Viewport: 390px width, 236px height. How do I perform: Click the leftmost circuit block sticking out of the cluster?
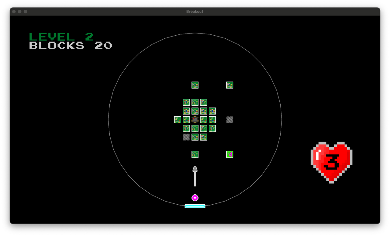point(178,120)
